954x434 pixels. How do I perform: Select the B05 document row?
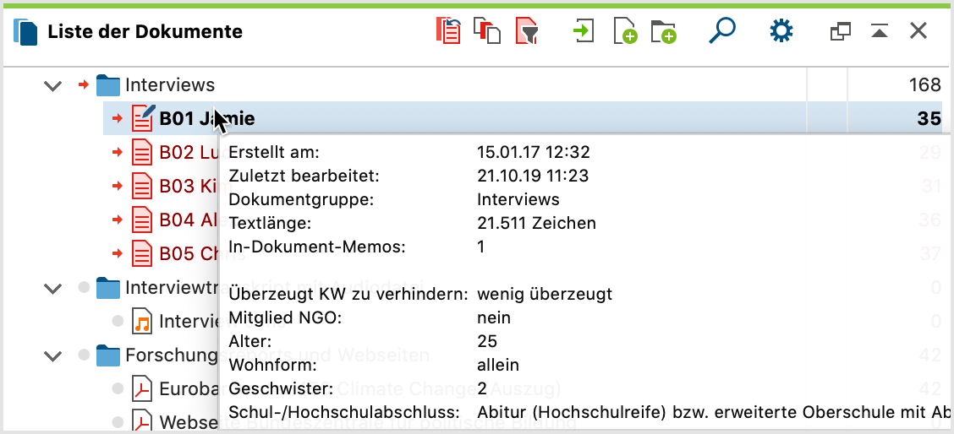coord(189,253)
